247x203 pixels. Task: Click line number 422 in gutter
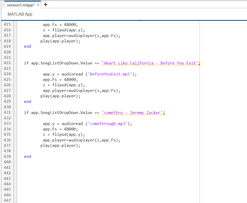[x=7, y=63]
